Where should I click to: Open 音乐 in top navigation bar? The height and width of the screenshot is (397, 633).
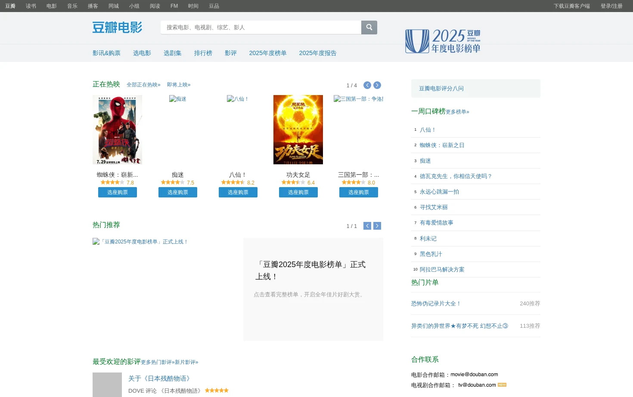(72, 6)
